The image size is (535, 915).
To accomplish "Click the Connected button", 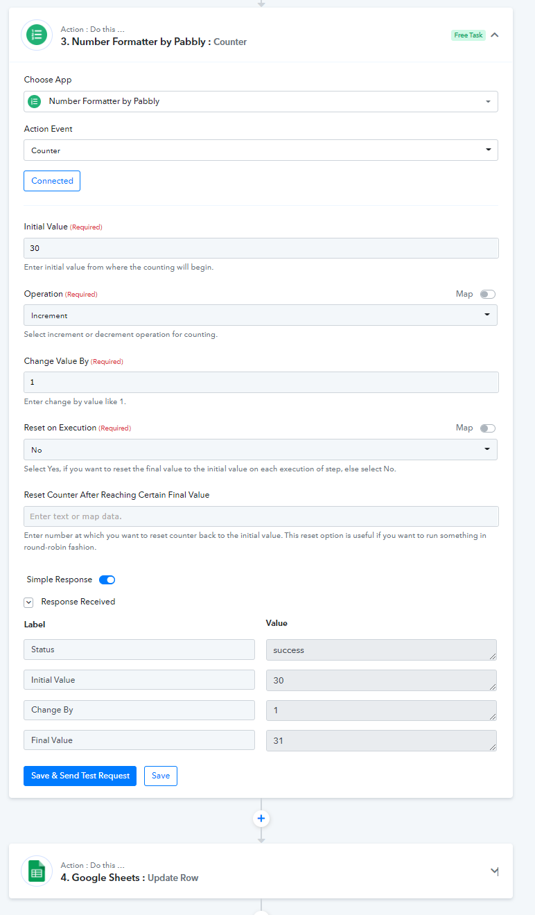I will (x=52, y=181).
